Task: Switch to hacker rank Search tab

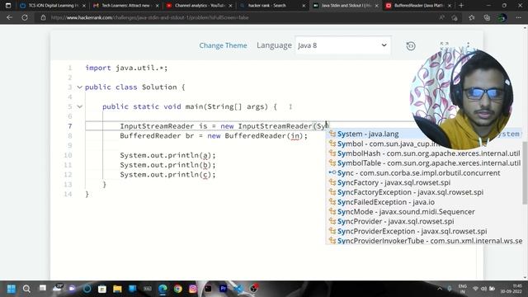Action: tap(271, 6)
